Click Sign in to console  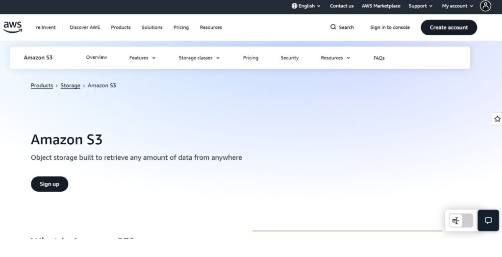390,27
